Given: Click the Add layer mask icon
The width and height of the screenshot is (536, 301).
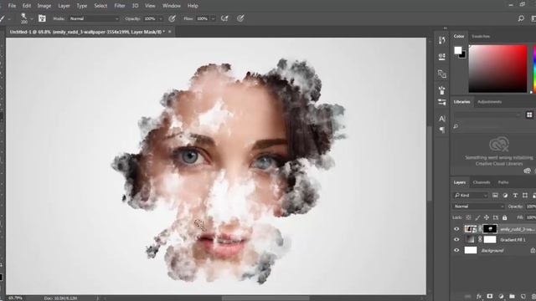Looking at the screenshot, I should pos(490,296).
